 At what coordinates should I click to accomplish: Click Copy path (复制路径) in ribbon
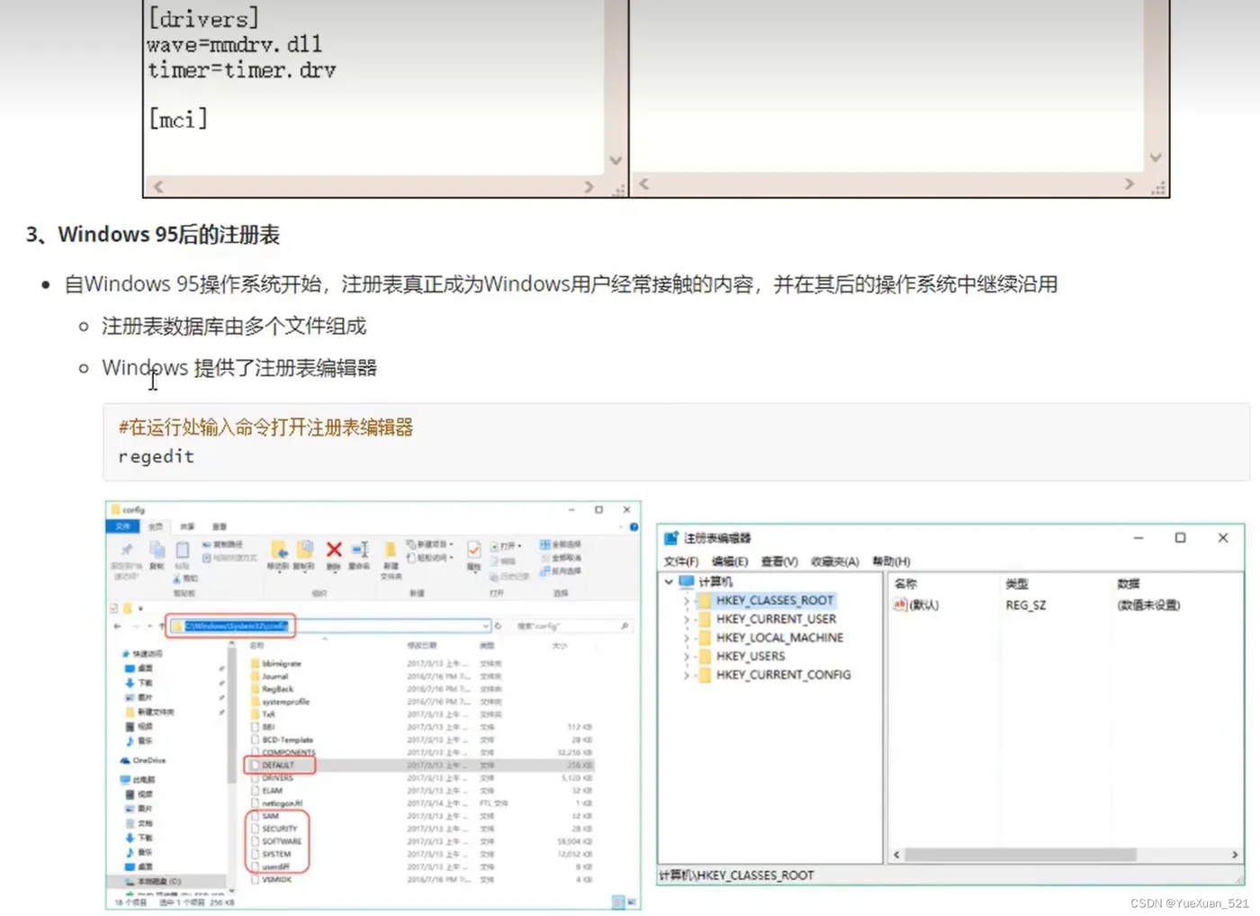pyautogui.click(x=223, y=544)
